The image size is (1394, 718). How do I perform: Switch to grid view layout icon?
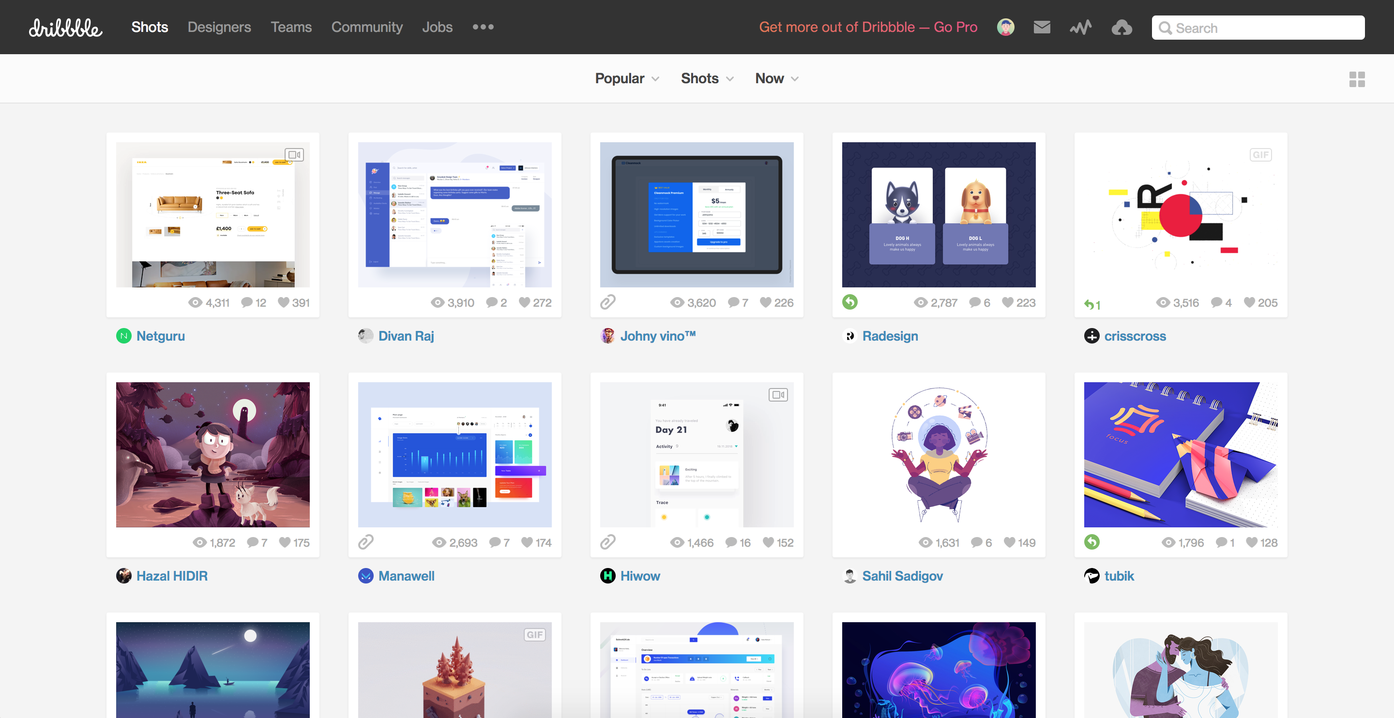coord(1357,79)
